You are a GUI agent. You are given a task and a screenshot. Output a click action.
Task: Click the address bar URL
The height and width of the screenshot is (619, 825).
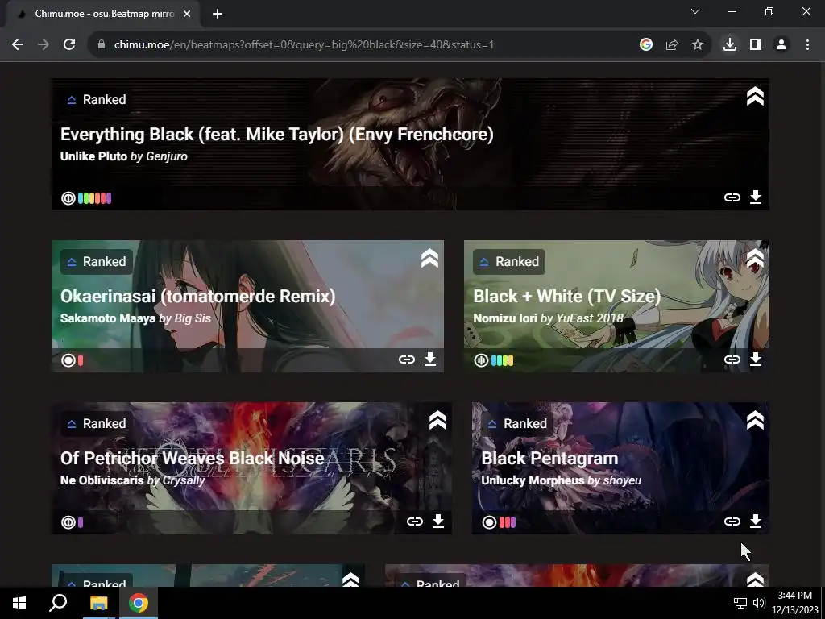point(304,45)
